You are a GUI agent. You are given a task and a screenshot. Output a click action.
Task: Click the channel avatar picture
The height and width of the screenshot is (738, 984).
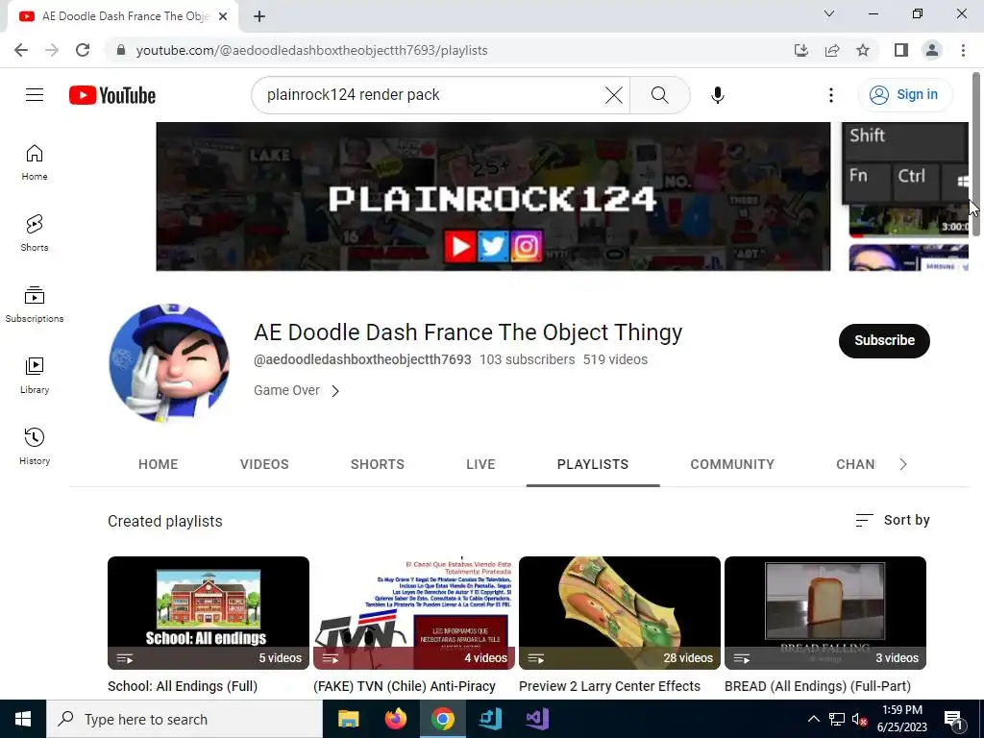[169, 363]
